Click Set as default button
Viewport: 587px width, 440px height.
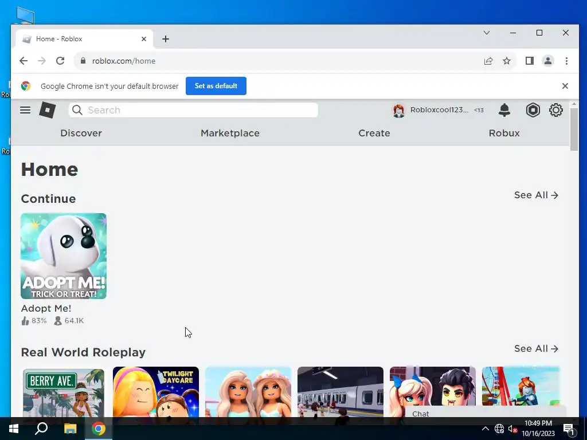216,86
